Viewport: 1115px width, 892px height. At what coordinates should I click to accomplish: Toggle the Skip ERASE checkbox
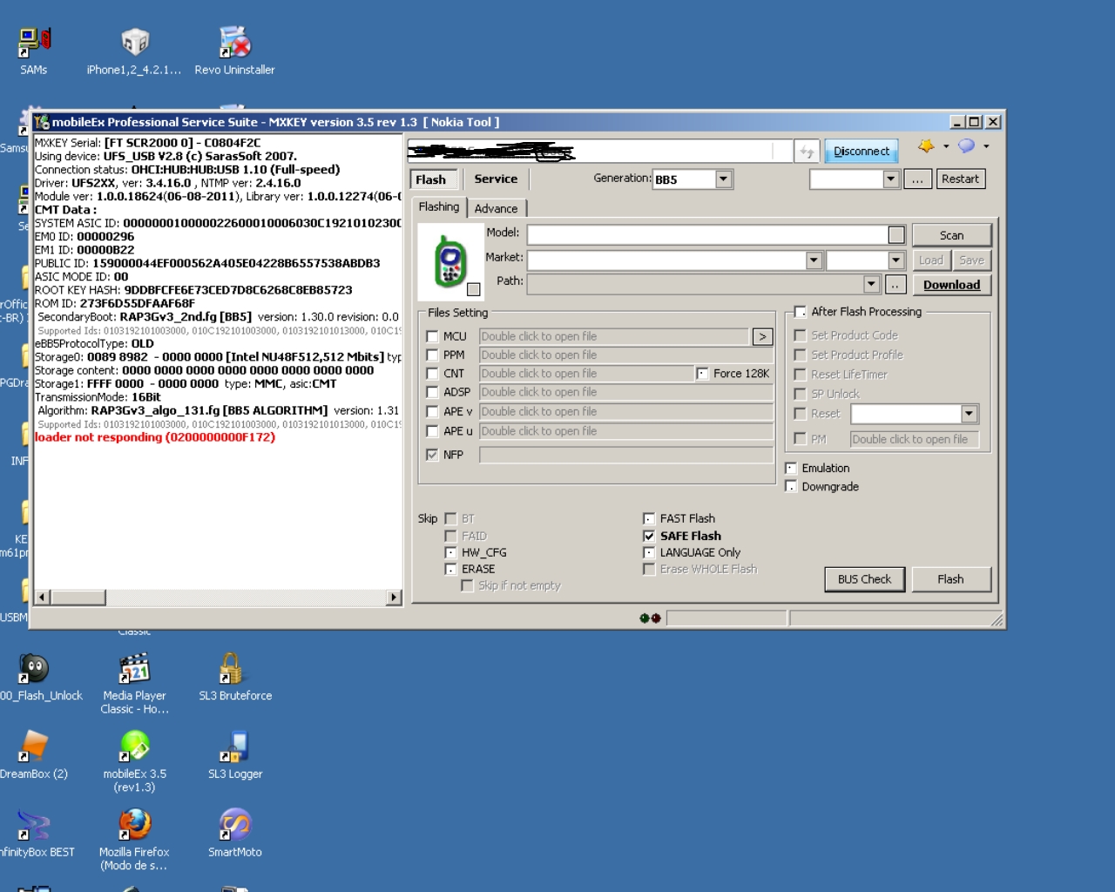point(450,569)
